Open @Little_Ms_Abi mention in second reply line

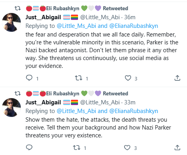tap(76, 111)
